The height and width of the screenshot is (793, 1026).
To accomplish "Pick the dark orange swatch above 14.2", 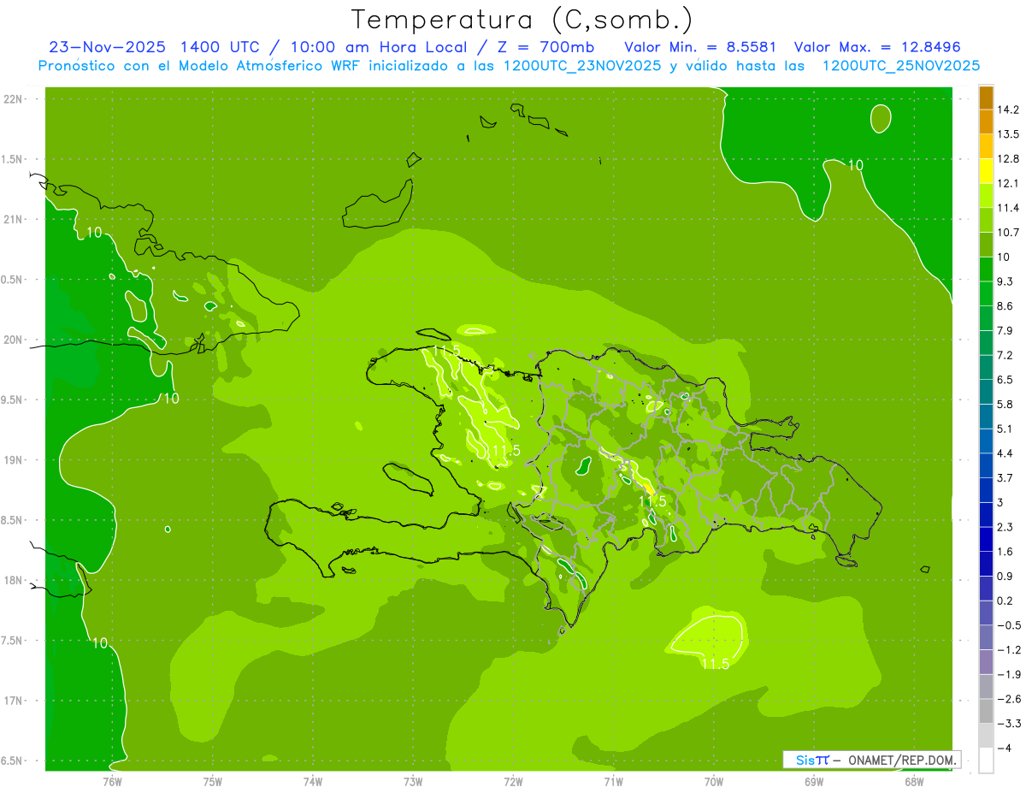I will point(986,98).
